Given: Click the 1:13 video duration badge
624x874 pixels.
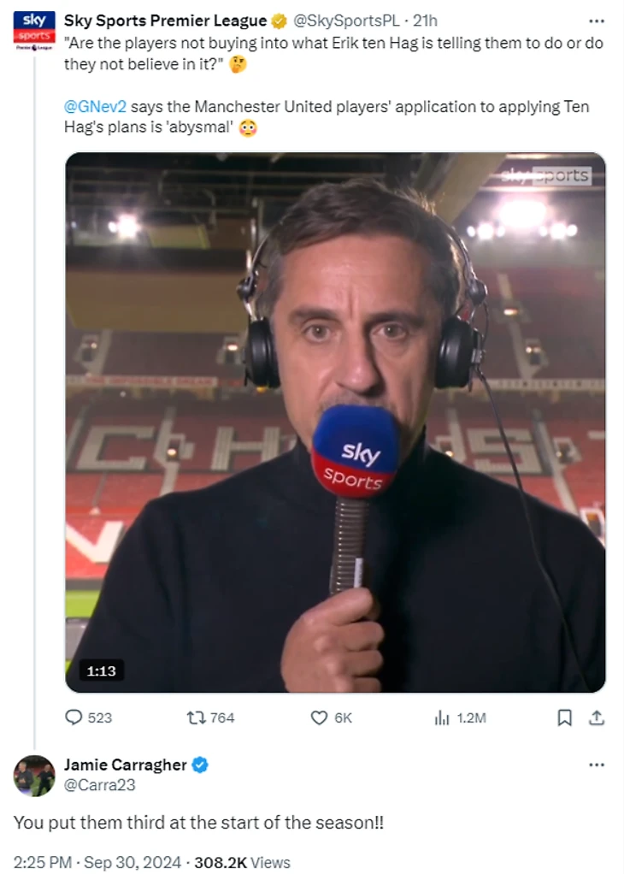Looking at the screenshot, I should 101,670.
